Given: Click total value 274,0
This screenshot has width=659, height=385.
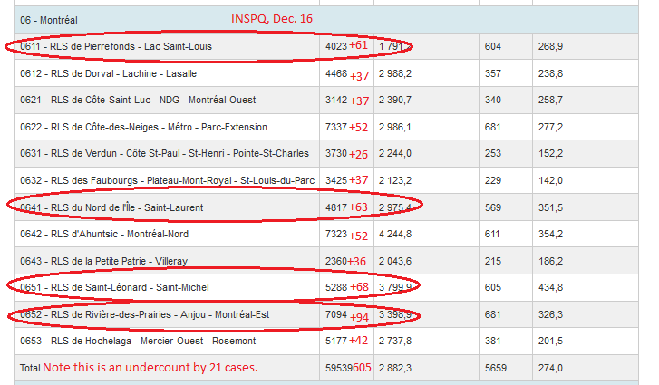Looking at the screenshot, I should click(550, 368).
